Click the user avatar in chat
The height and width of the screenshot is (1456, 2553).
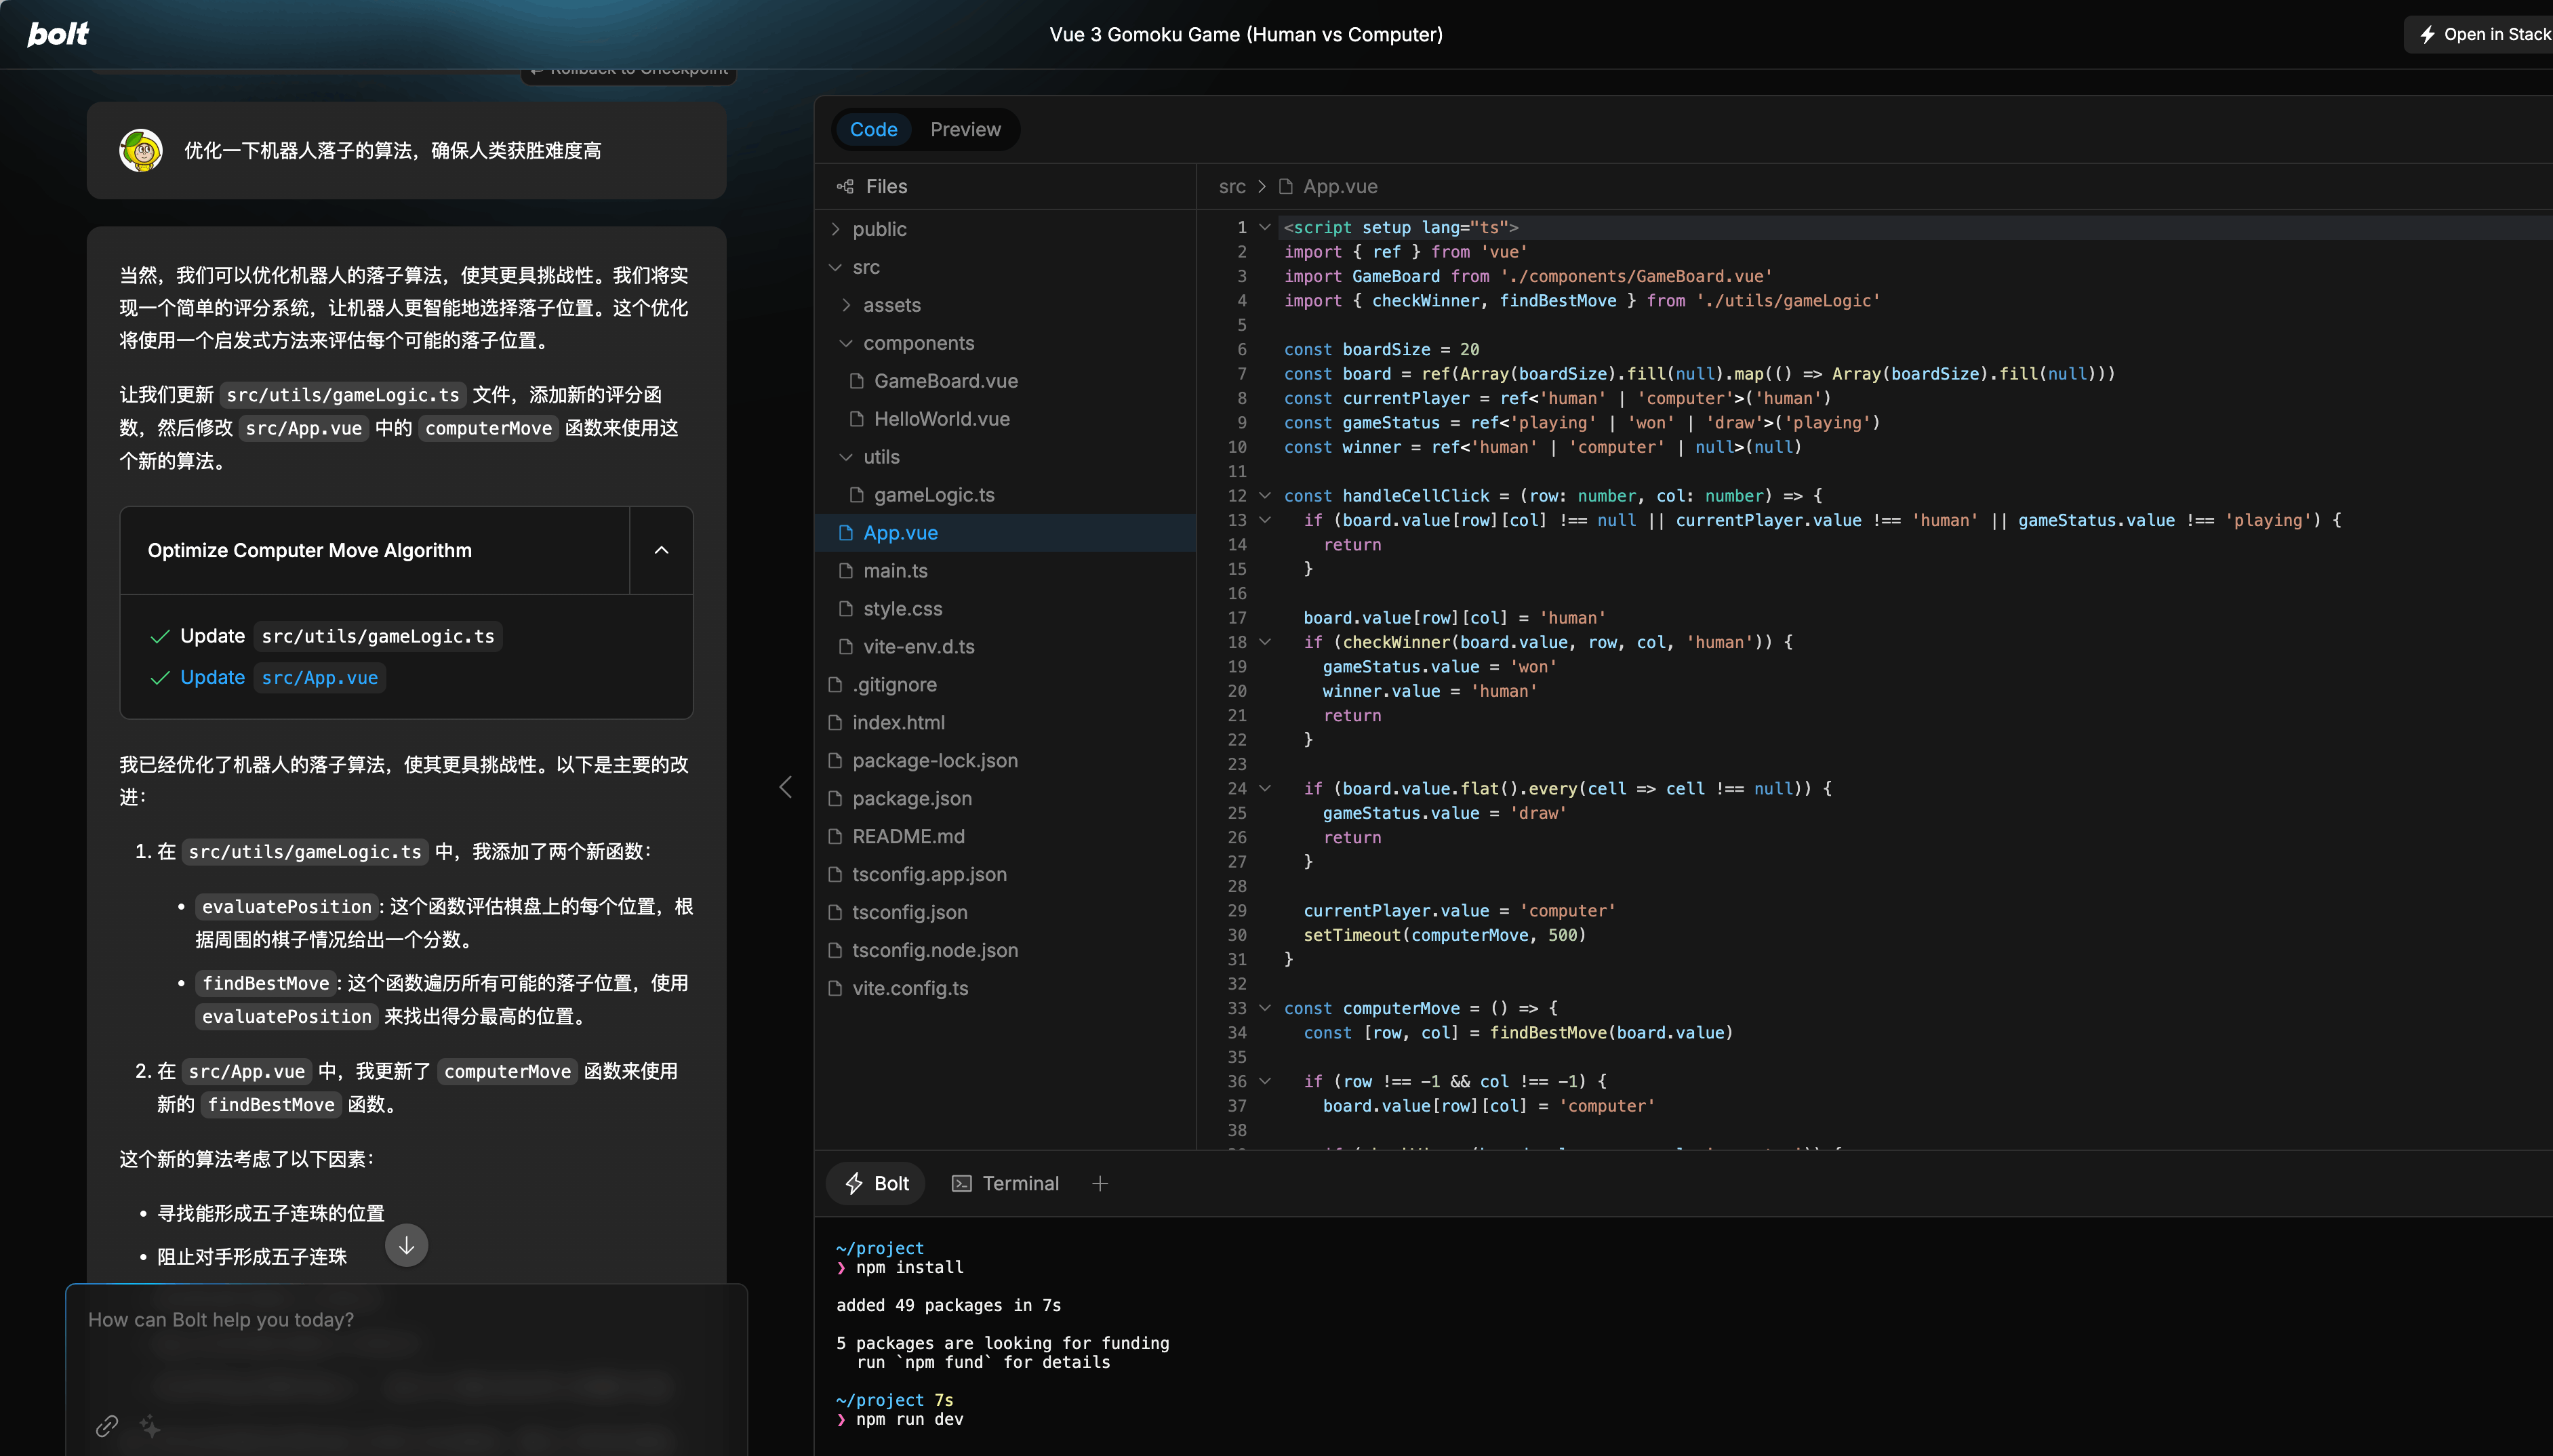(141, 150)
